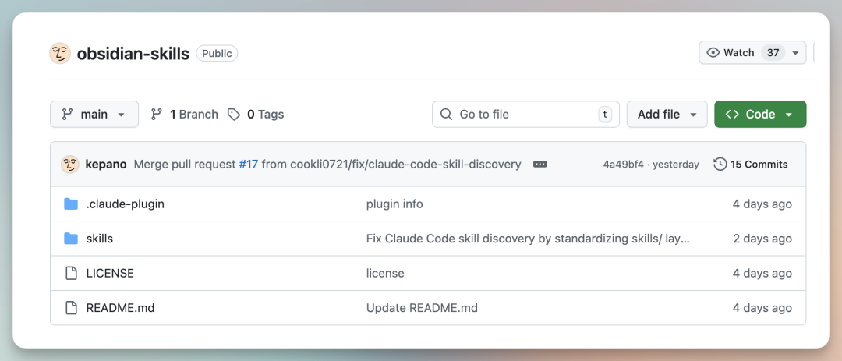Open the green Code dropdown
Viewport: 842px width, 361px height.
click(x=760, y=115)
